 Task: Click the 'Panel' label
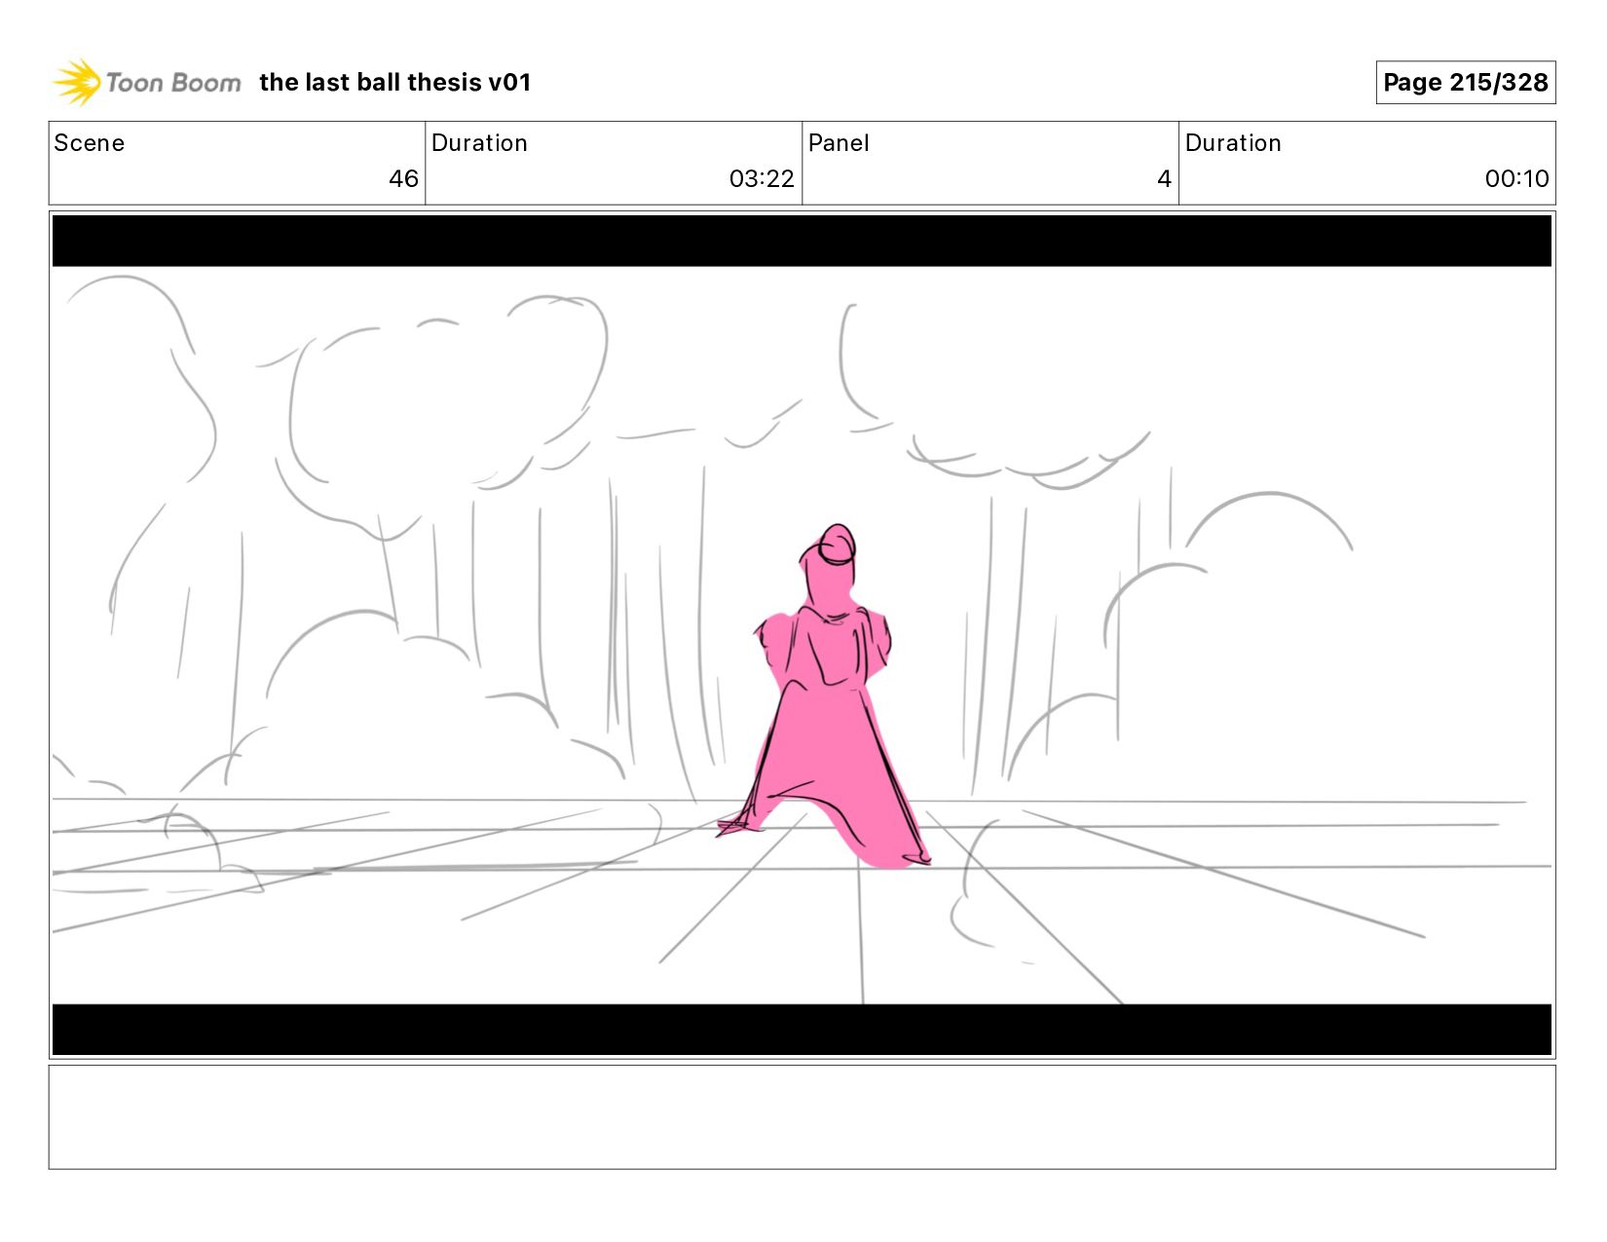pos(839,143)
